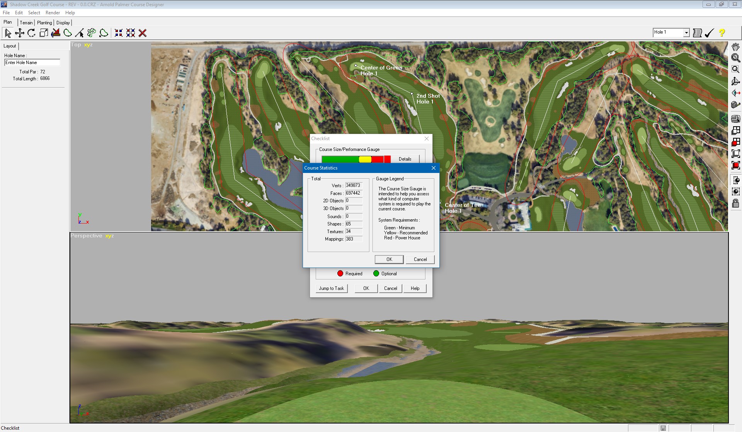Toggle the padlock lock icon
The image size is (742, 432).
tap(735, 203)
